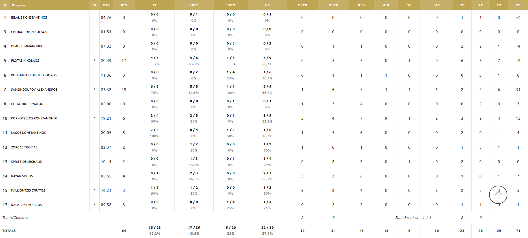
Task: Click the REB column header
Action: pyautogui.click(x=361, y=5)
